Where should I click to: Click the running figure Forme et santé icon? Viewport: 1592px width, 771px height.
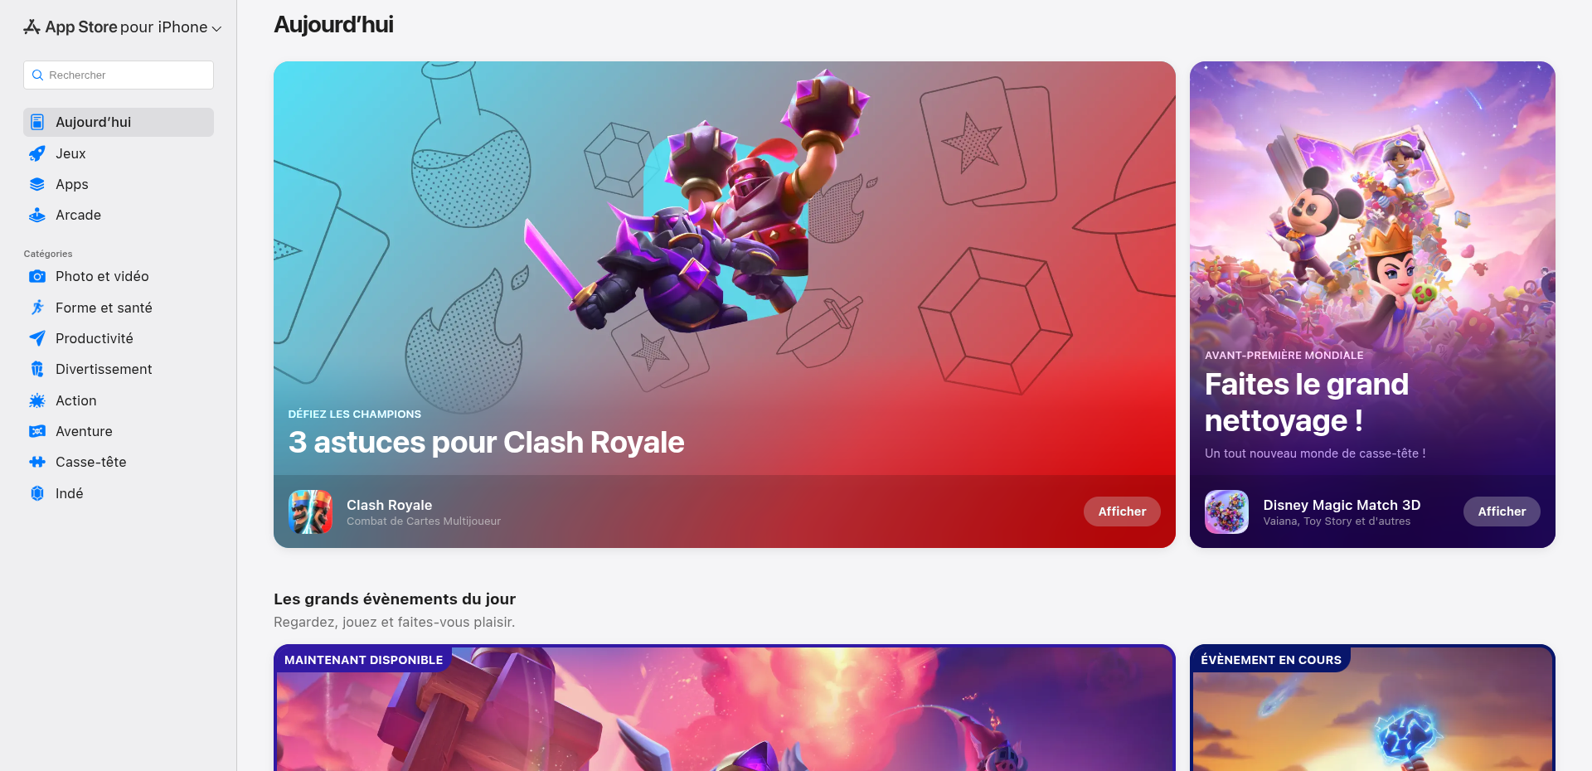tap(37, 308)
